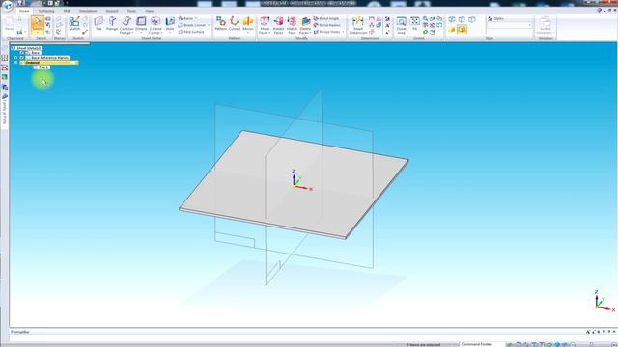This screenshot has height=347, width=618.
Task: Click the Bend Radius command
Action: click(326, 25)
